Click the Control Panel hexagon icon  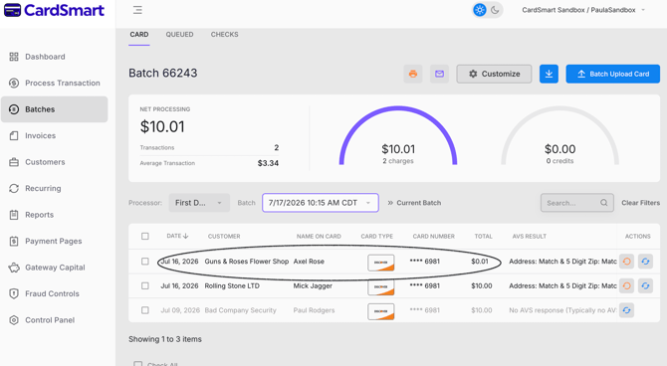[14, 320]
